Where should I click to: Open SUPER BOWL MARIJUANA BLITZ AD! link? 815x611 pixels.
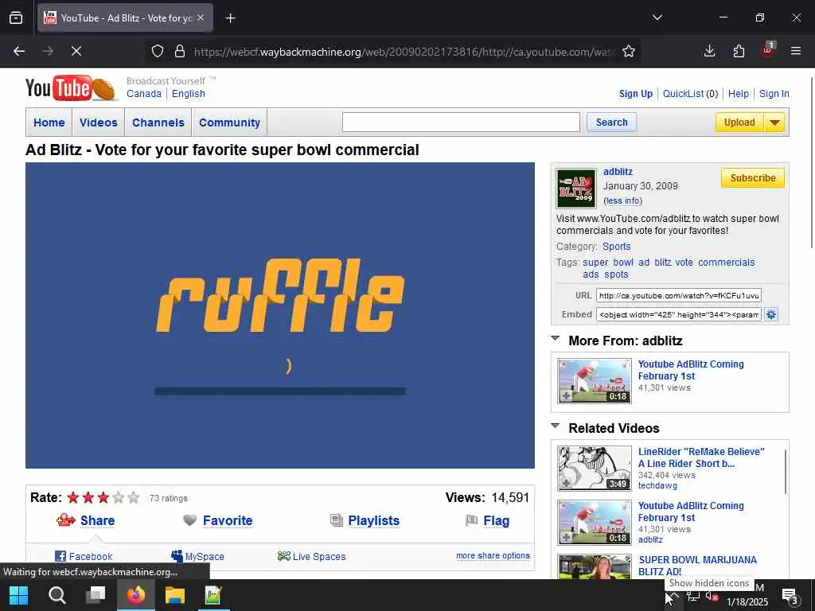697,566
